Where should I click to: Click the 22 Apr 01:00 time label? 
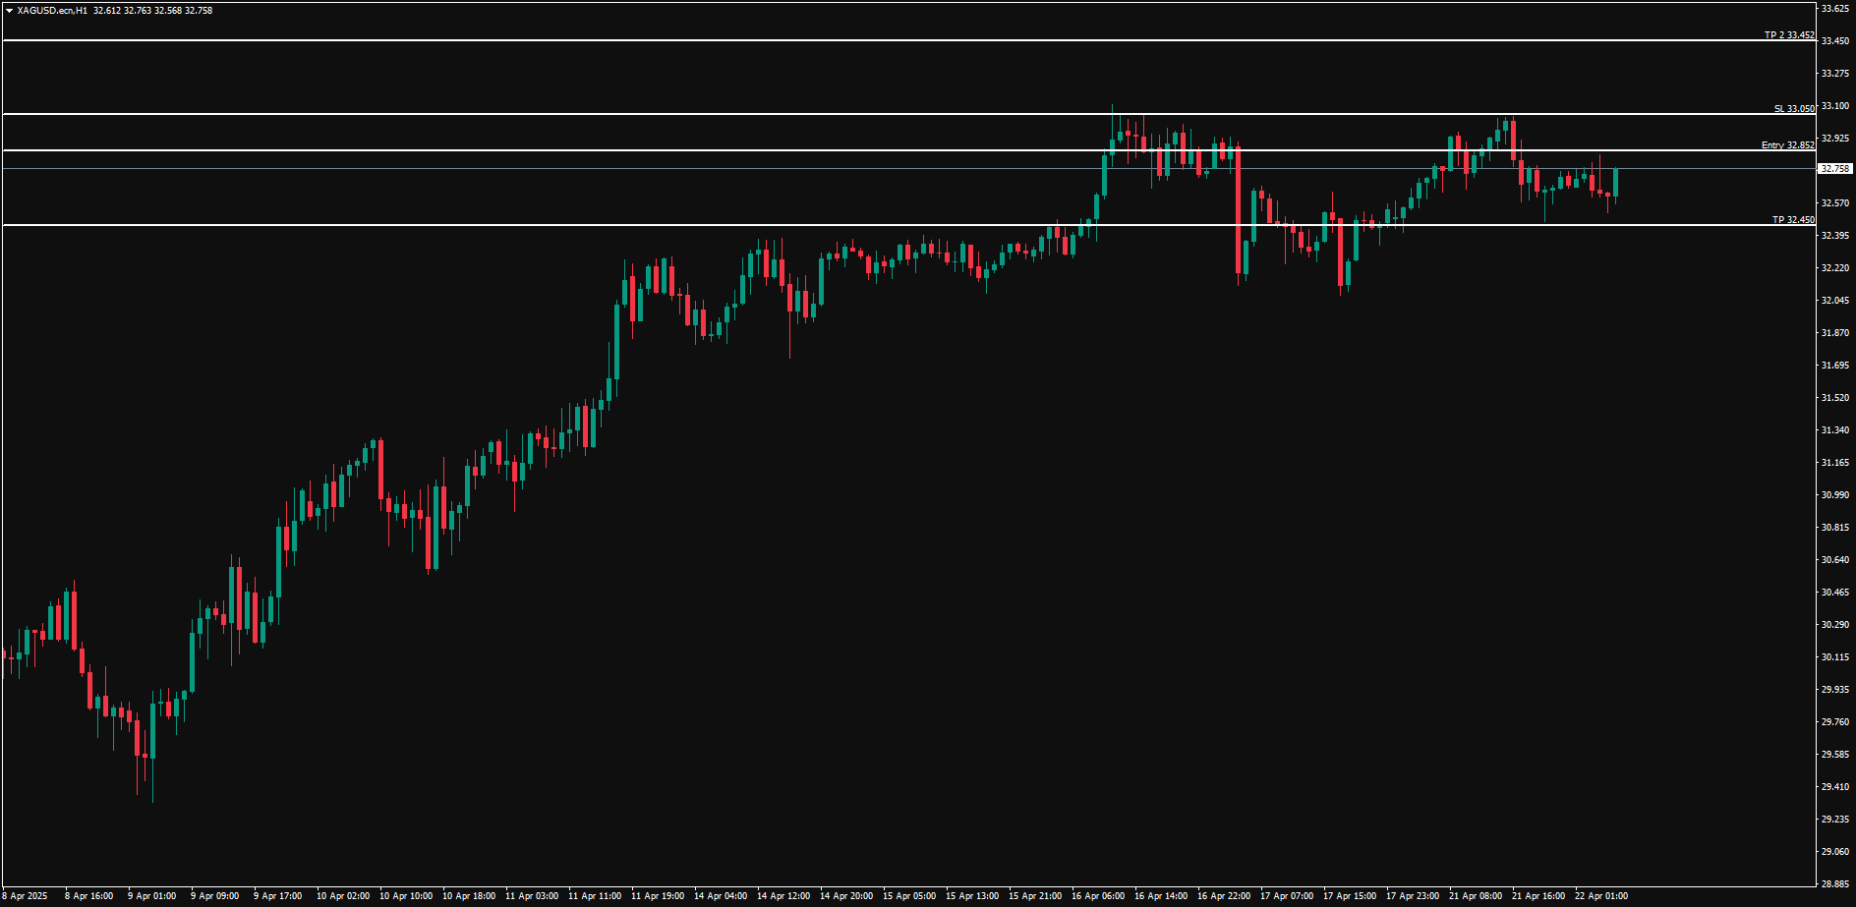tap(1600, 896)
